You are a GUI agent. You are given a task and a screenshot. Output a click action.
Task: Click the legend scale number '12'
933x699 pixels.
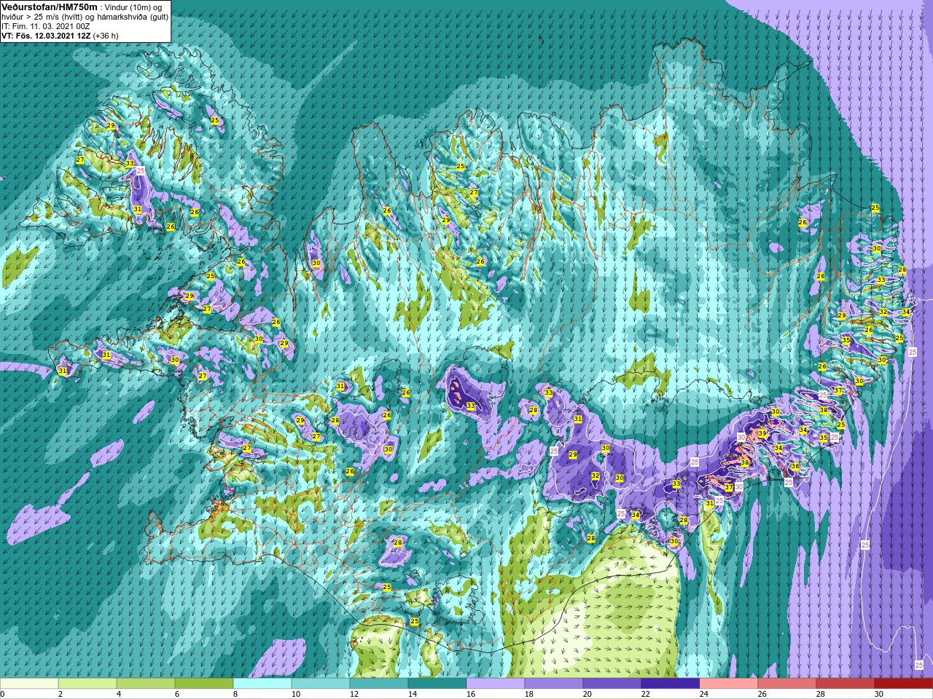(x=354, y=694)
